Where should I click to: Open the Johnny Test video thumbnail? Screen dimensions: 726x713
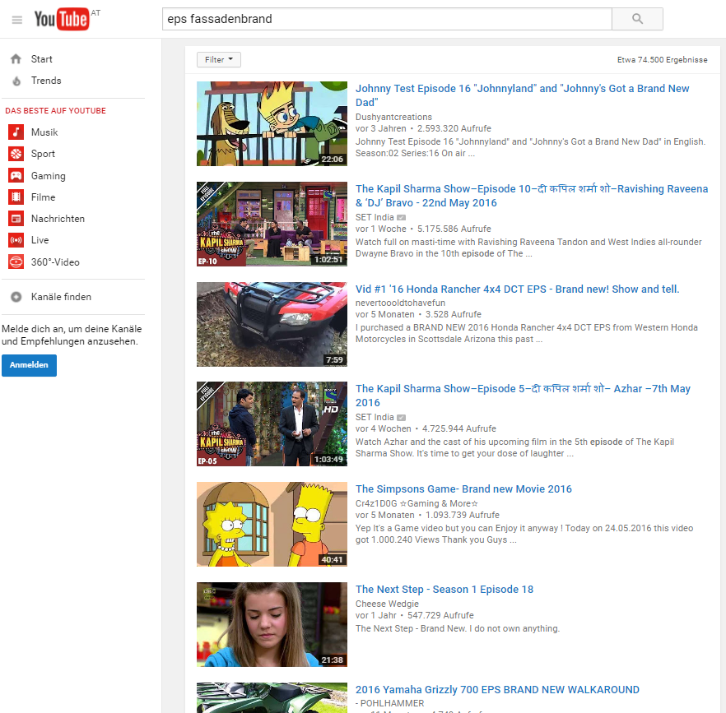coord(272,123)
